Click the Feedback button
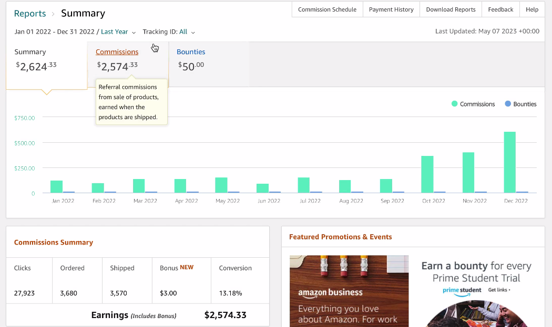This screenshot has width=552, height=327. [x=500, y=9]
